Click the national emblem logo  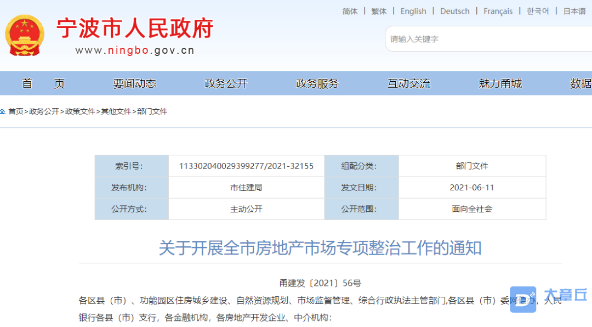(25, 35)
